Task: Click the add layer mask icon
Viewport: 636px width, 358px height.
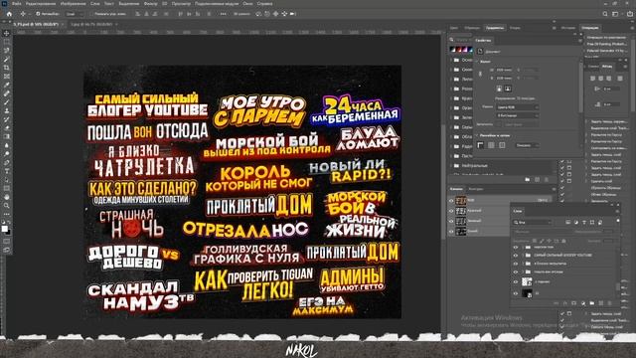Action: click(573, 303)
